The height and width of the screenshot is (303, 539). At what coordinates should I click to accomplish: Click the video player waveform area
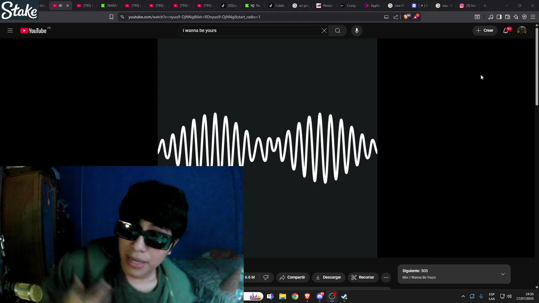(x=267, y=147)
